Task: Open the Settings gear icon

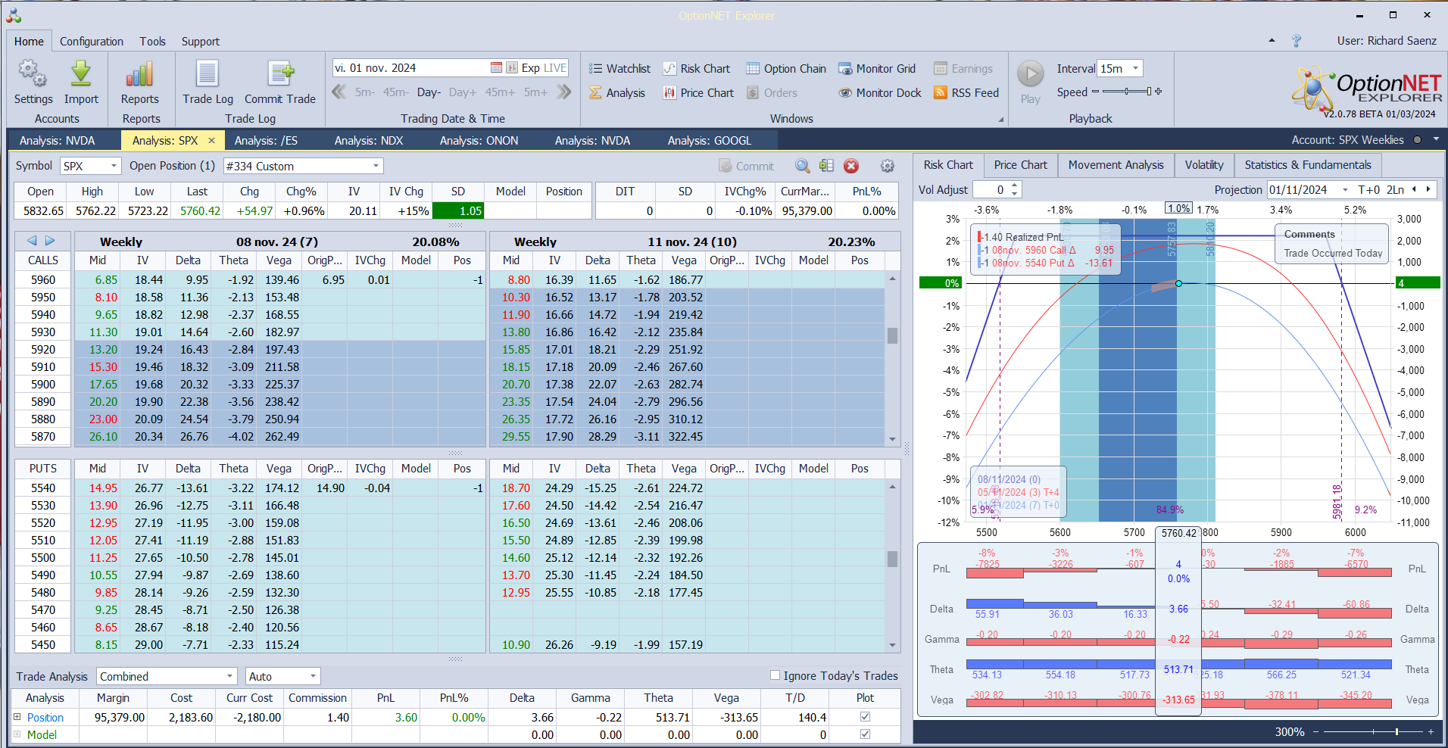Action: point(33,74)
